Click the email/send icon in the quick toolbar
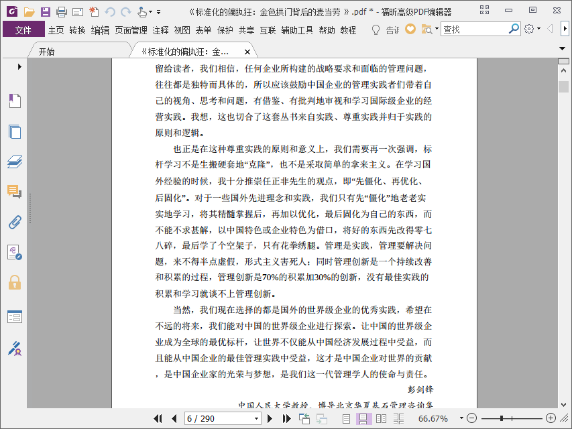 click(x=78, y=13)
